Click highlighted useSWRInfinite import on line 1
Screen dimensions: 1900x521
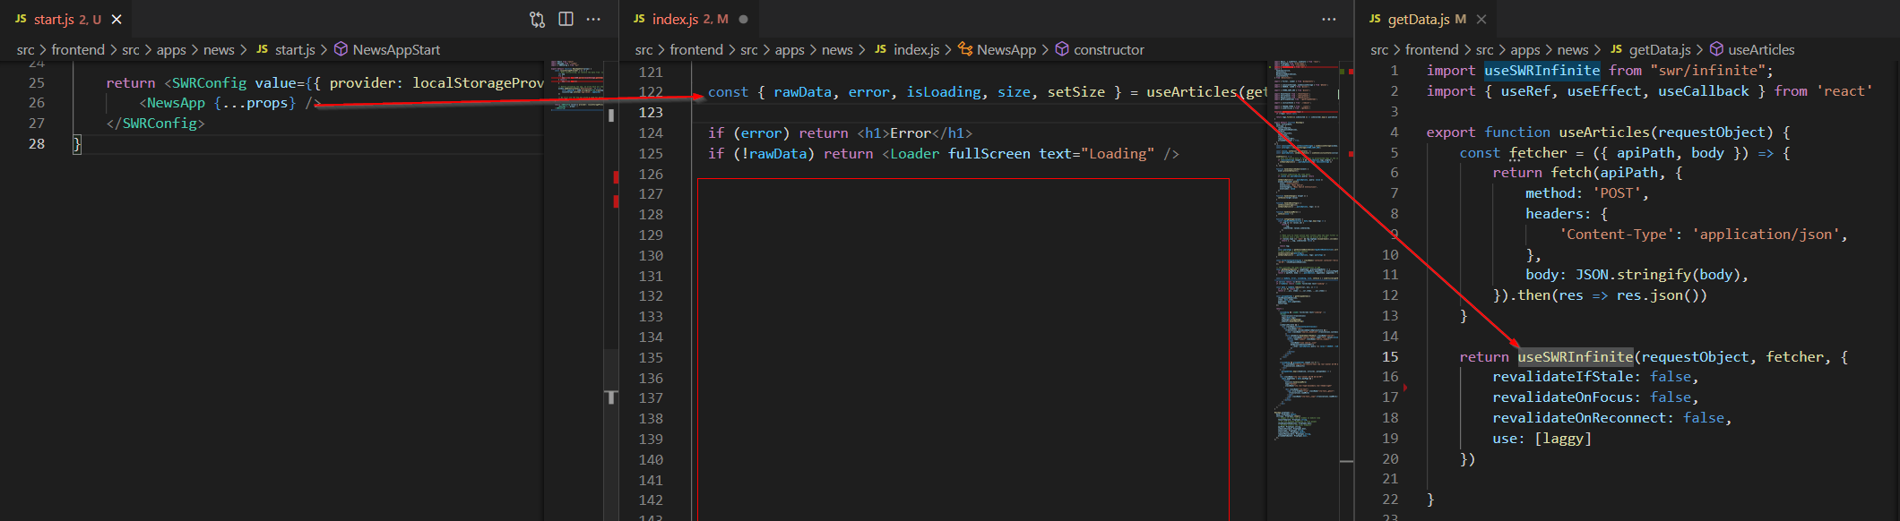click(x=1542, y=70)
